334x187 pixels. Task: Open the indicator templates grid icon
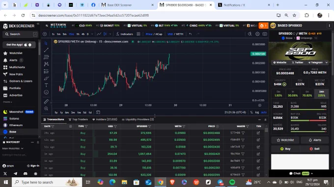point(139,34)
